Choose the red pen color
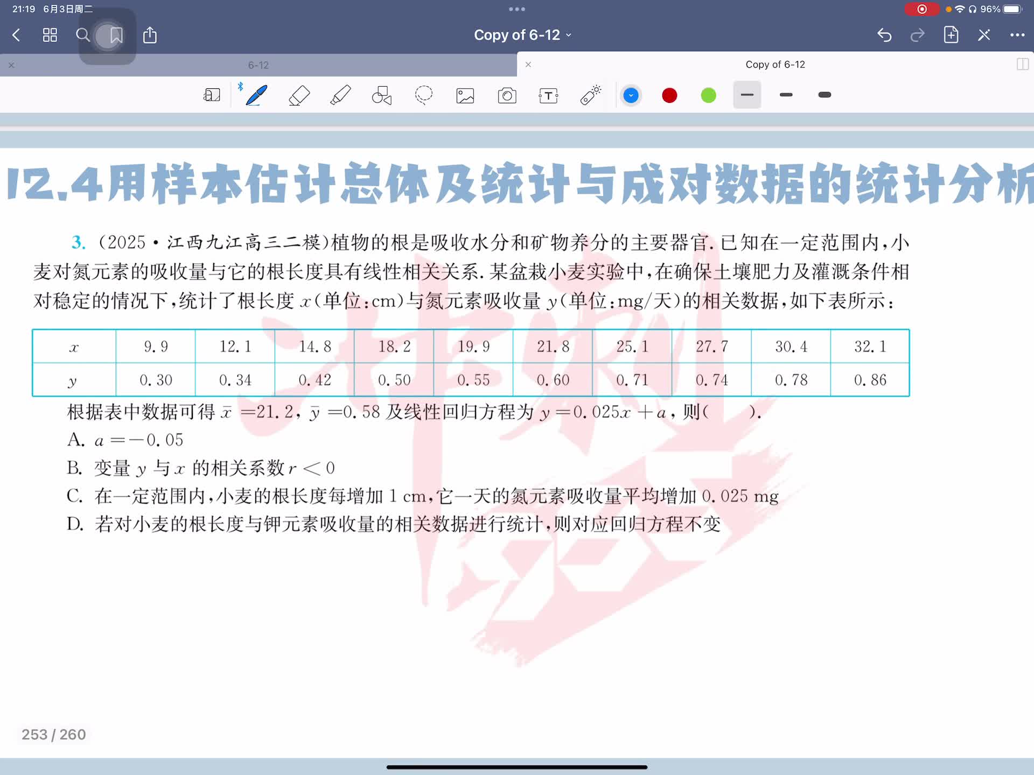The width and height of the screenshot is (1034, 775). point(669,95)
